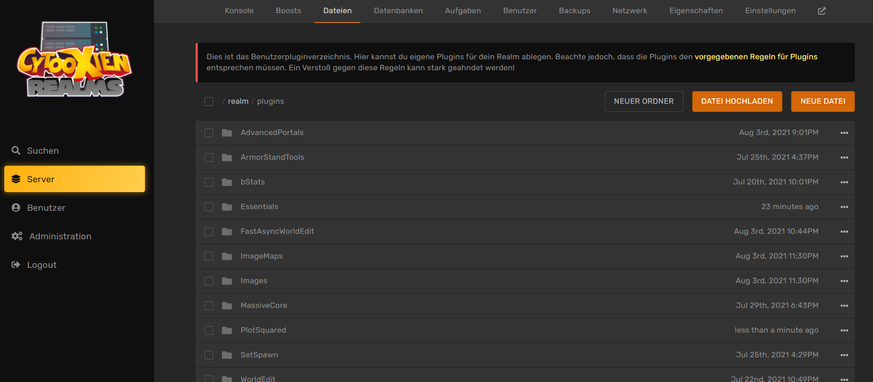Check the bStats folder checkbox

(x=209, y=182)
